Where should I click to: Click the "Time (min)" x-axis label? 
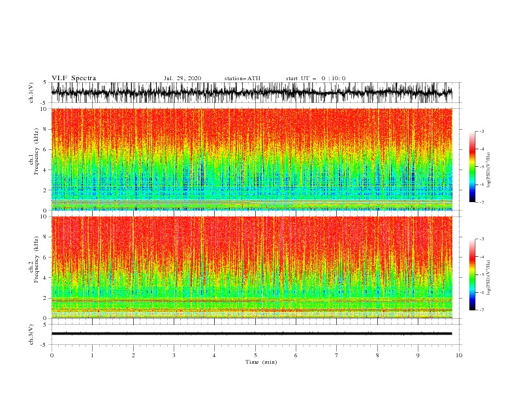[261, 362]
